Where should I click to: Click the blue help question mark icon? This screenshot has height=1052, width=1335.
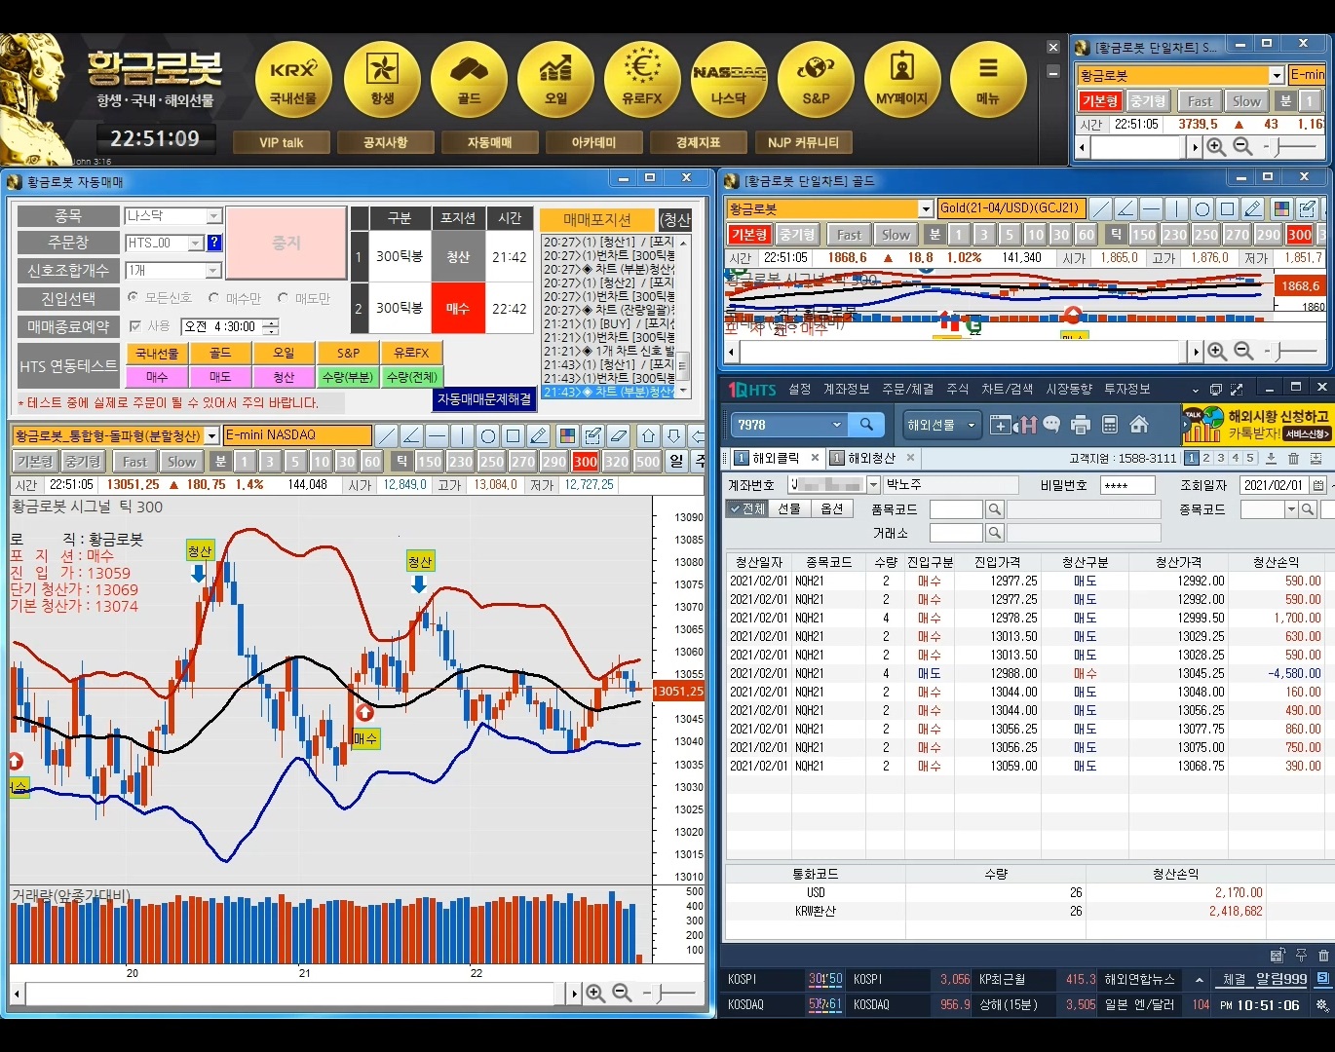click(214, 243)
